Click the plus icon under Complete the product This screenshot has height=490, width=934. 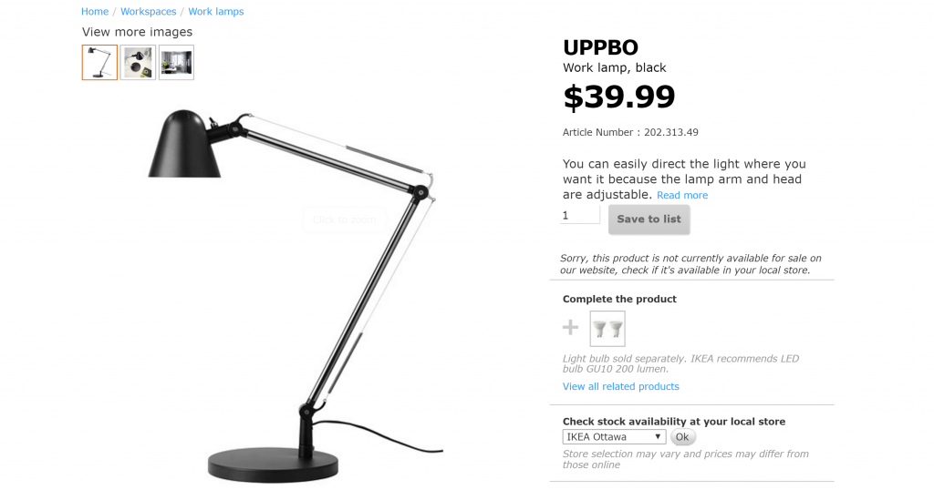570,327
